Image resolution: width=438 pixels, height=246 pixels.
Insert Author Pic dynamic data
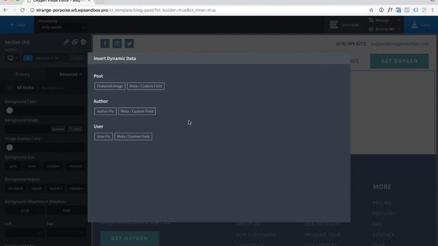point(105,111)
